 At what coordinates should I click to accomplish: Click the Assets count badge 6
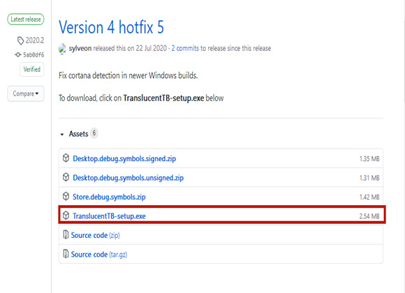point(94,133)
